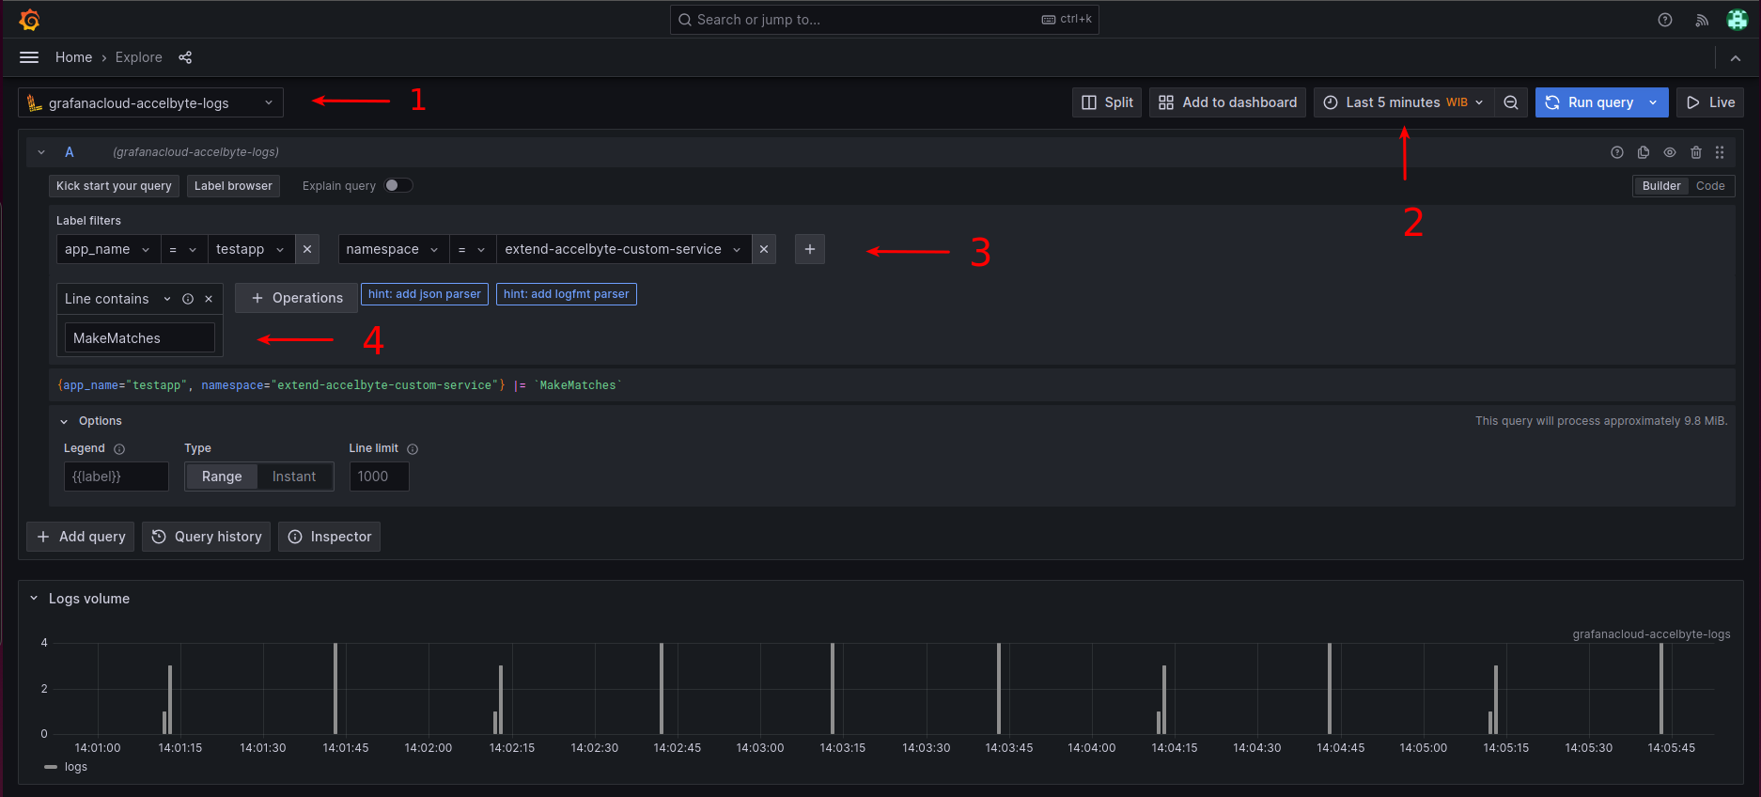Collapse the Options section
This screenshot has width=1761, height=797.
click(64, 422)
